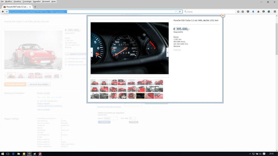
Task: Open the Segnalibri menu
Action: pyautogui.click(x=37, y=1)
